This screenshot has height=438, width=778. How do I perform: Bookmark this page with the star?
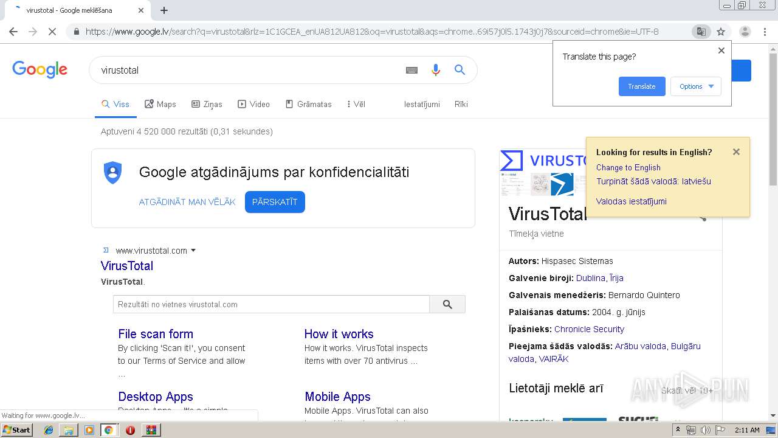coord(721,32)
